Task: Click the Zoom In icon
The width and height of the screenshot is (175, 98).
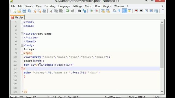Action: coord(91,11)
